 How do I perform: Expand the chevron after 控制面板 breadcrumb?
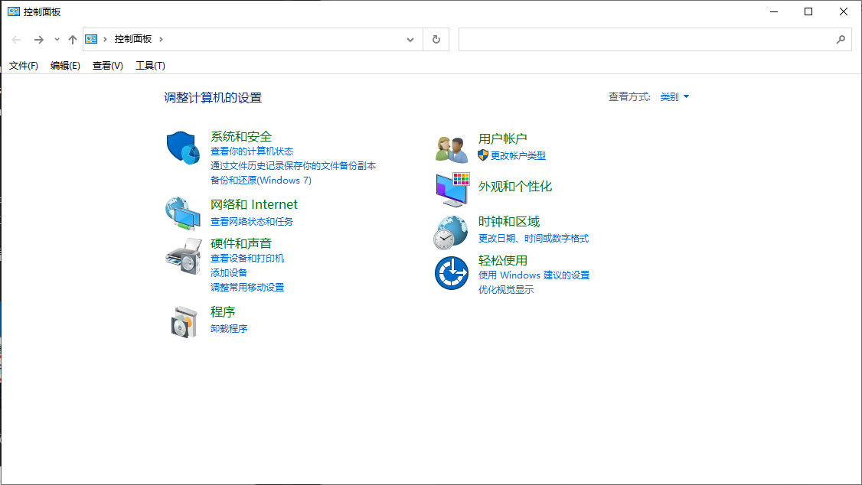pos(162,39)
